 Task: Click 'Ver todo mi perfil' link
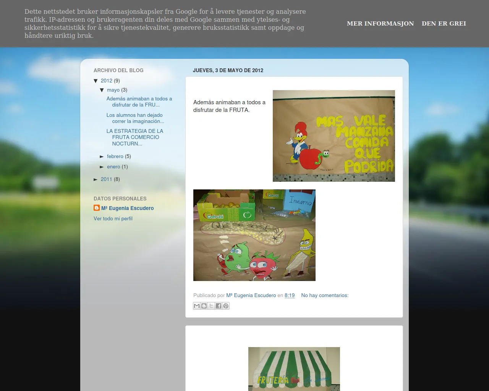click(x=113, y=218)
